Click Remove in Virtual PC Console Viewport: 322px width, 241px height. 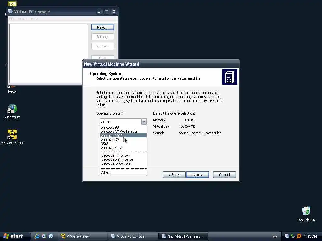pos(103,46)
